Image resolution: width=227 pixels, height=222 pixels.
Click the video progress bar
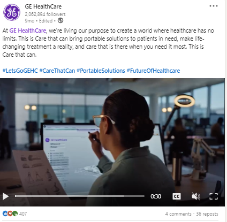pyautogui.click(x=80, y=196)
